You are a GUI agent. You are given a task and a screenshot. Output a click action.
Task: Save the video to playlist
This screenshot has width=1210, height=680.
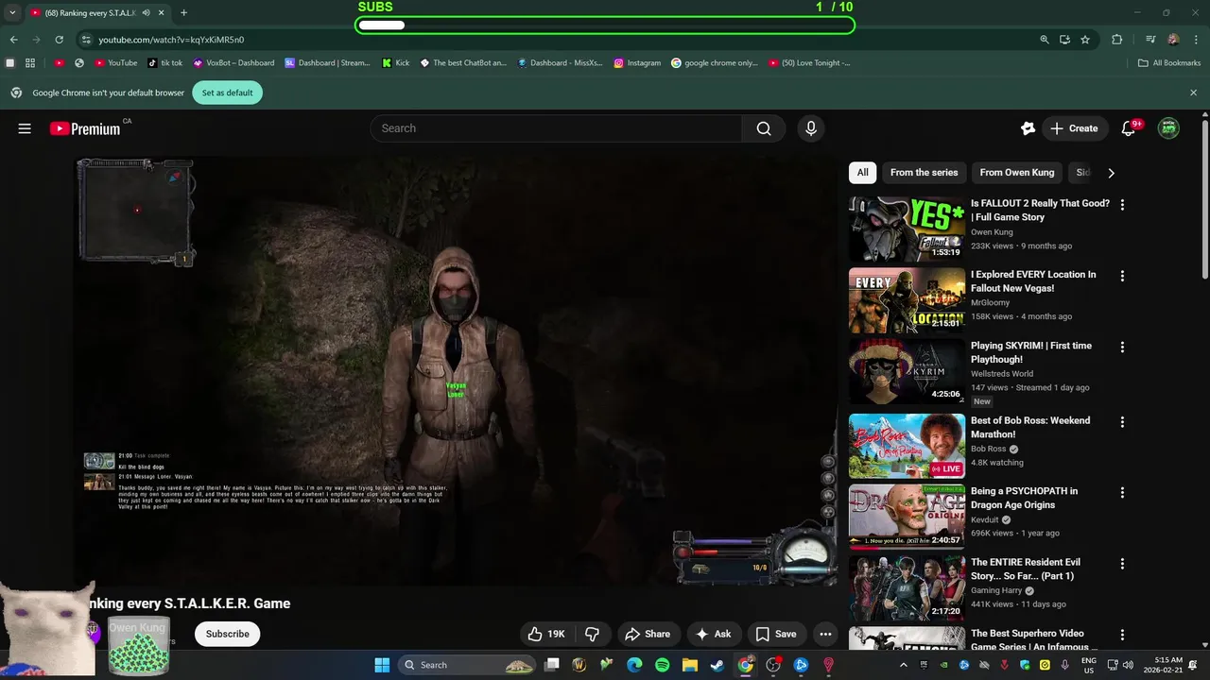pyautogui.click(x=775, y=634)
